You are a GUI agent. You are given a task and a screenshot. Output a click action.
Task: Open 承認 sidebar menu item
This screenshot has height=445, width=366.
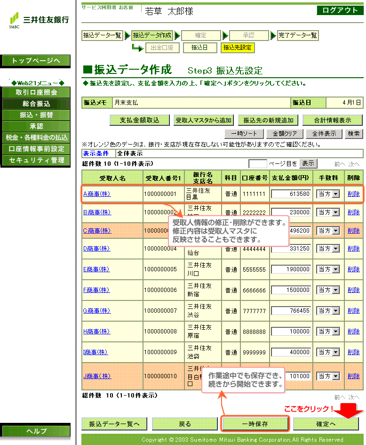point(36,126)
